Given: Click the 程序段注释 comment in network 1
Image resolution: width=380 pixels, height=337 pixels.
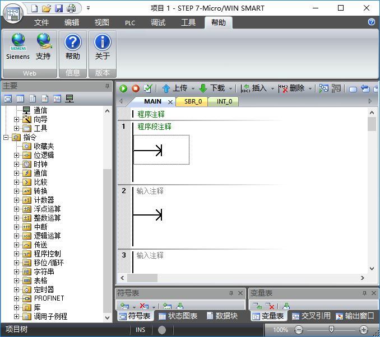Looking at the screenshot, I should [x=154, y=127].
